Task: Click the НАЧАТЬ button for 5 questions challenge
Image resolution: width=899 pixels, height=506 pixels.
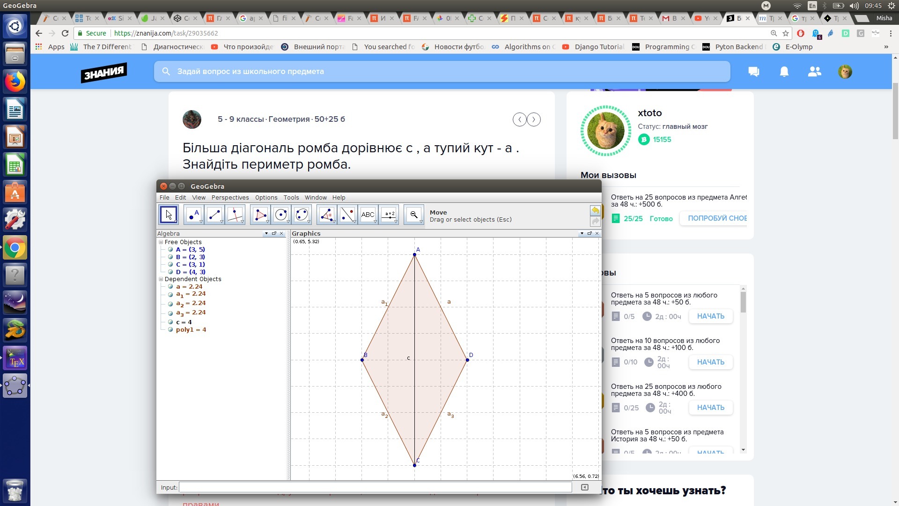Action: coord(710,316)
